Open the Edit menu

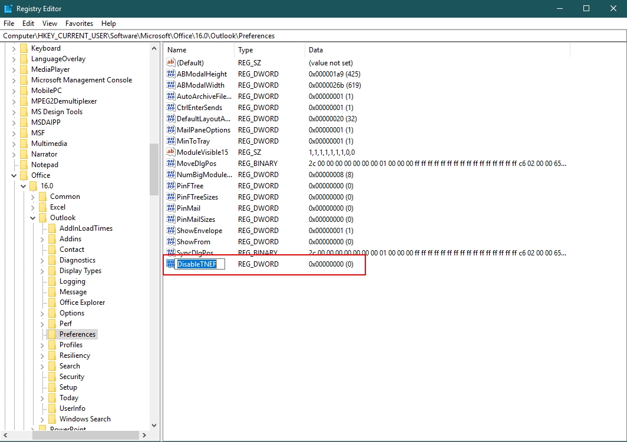pos(28,24)
